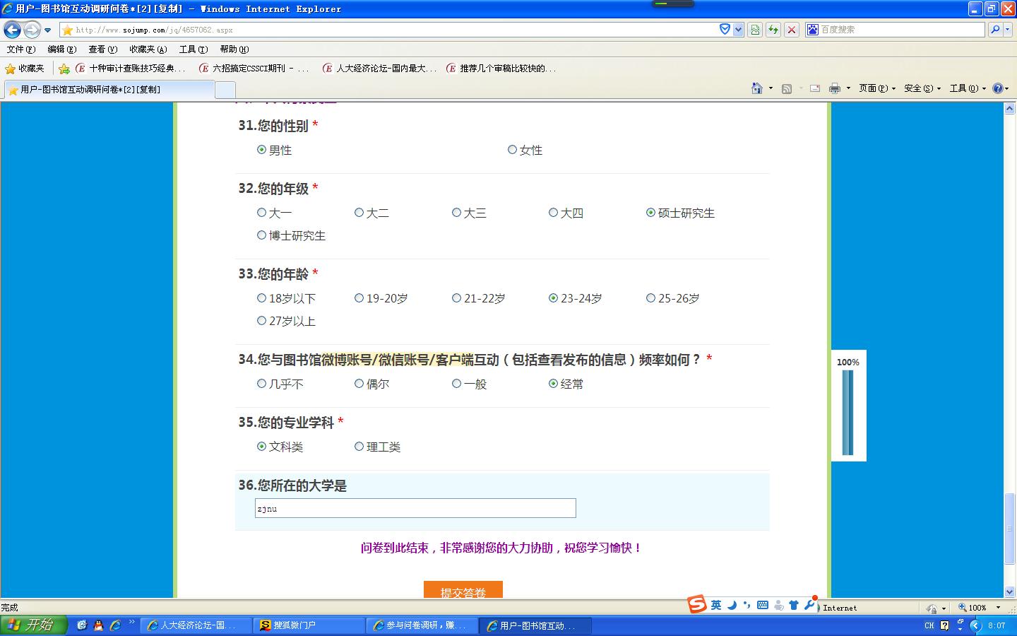
Task: Click the blue Help question mark icon
Action: click(997, 88)
